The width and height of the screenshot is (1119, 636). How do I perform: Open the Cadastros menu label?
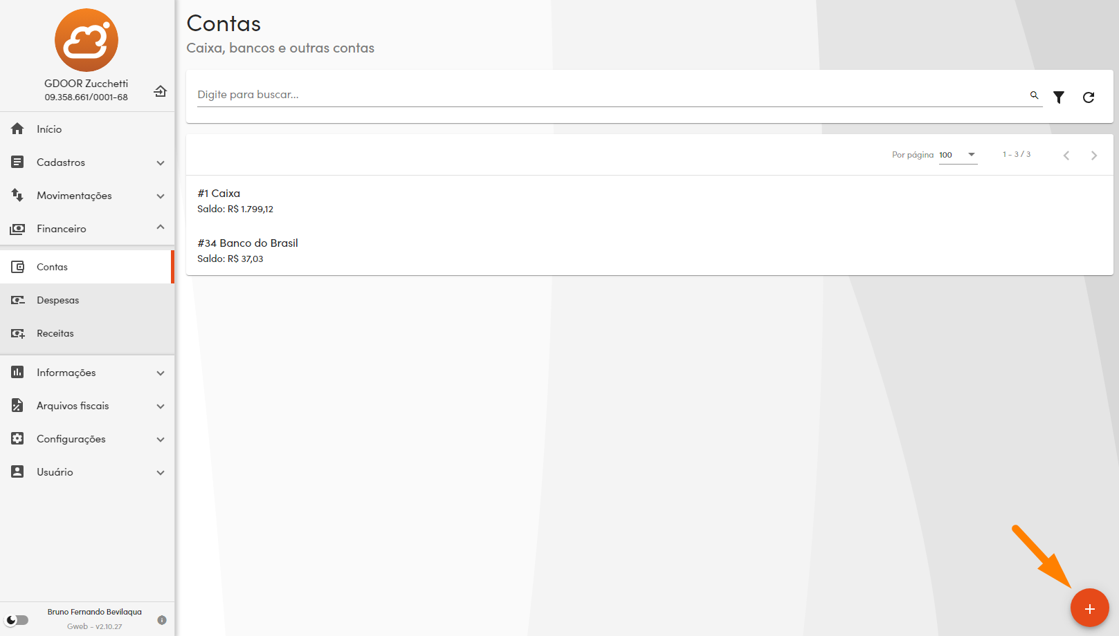[61, 162]
